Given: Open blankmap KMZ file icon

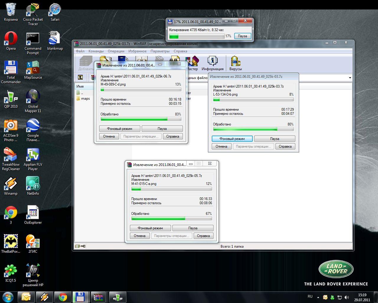Looking at the screenshot, I should point(55,41).
